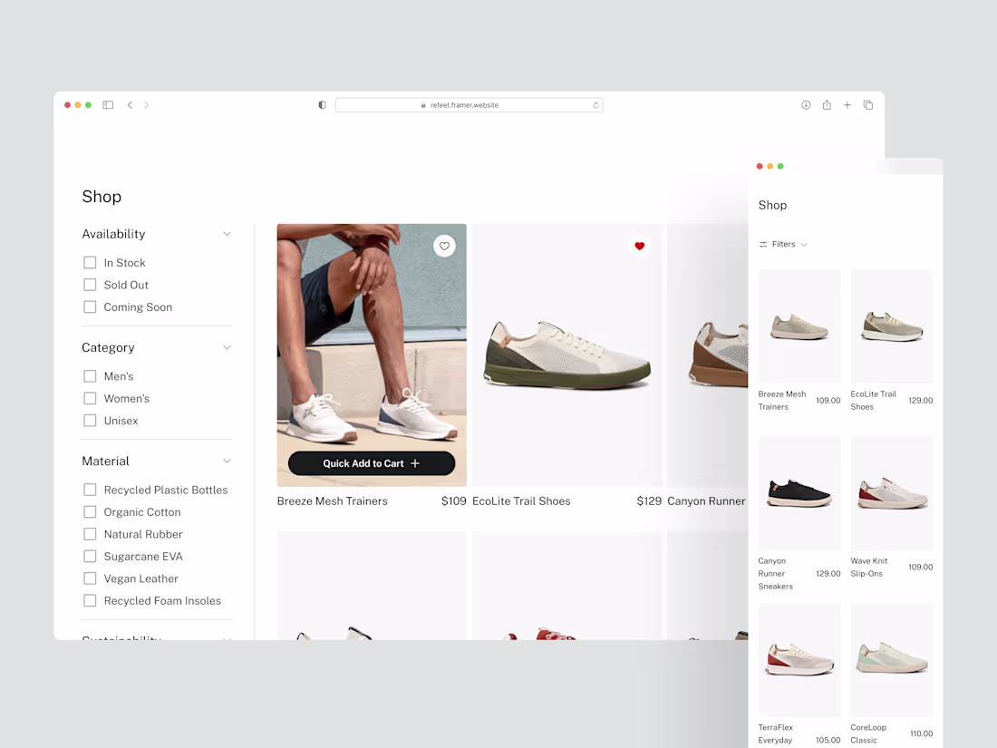
Task: Check the Sugarcane EVA checkbox
Action: tap(91, 557)
